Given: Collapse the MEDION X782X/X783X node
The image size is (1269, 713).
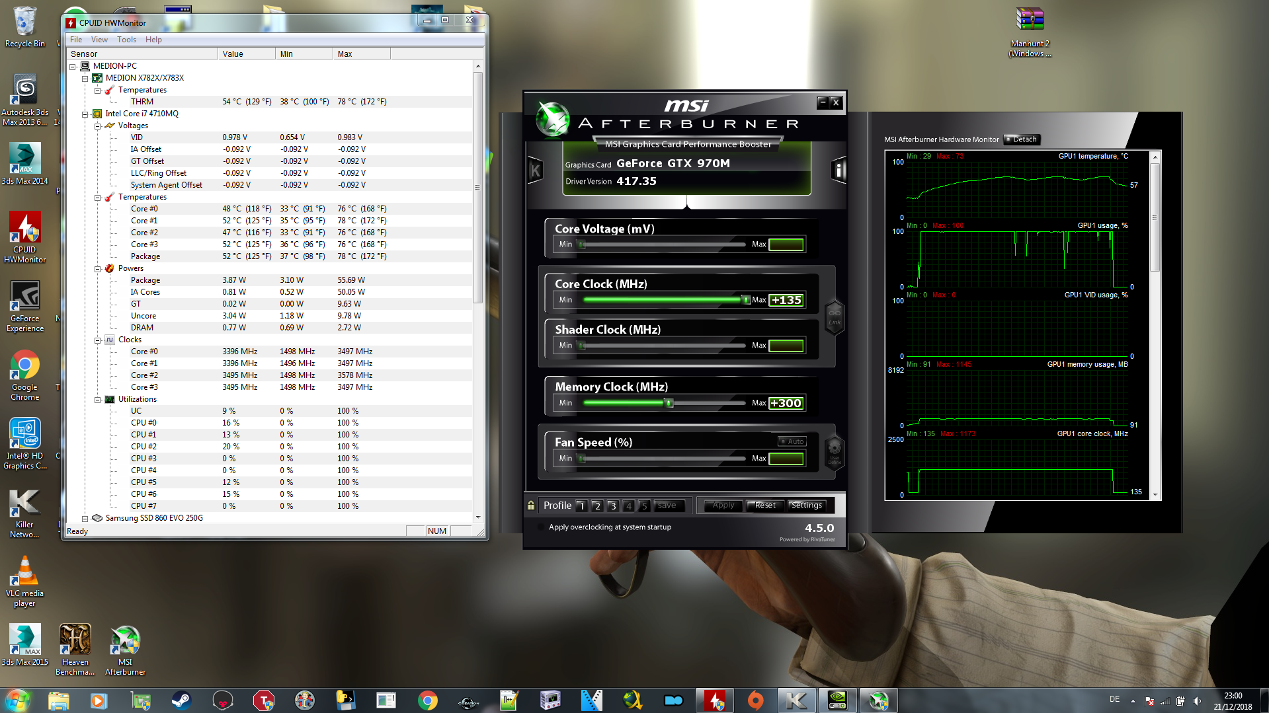Looking at the screenshot, I should [85, 78].
